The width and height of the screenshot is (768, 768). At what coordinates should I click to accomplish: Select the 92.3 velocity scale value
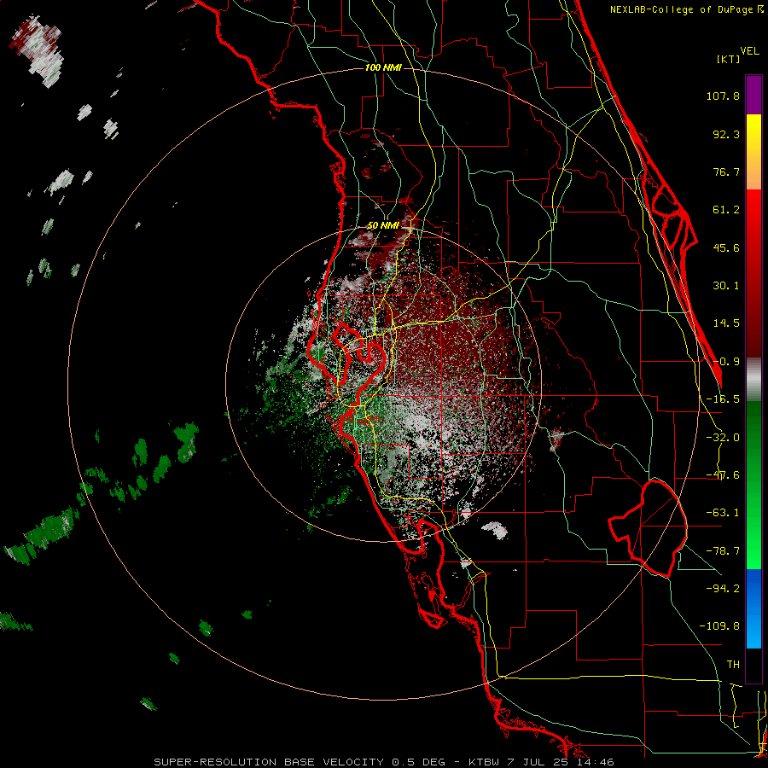pyautogui.click(x=726, y=134)
